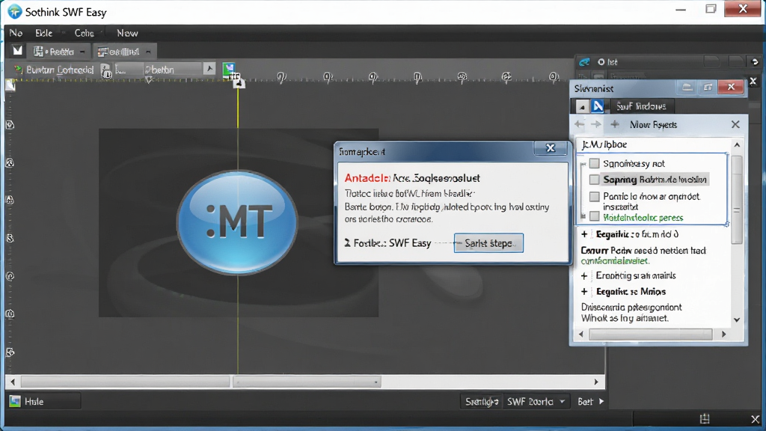Close the 'Mow Fyects' bar with its X
This screenshot has height=431, width=766.
[735, 125]
